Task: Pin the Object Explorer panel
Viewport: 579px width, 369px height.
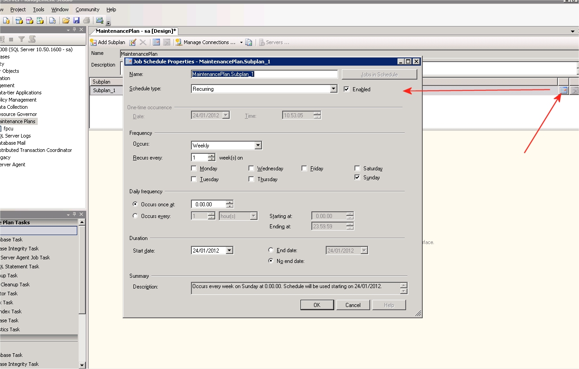Action: coord(75,30)
